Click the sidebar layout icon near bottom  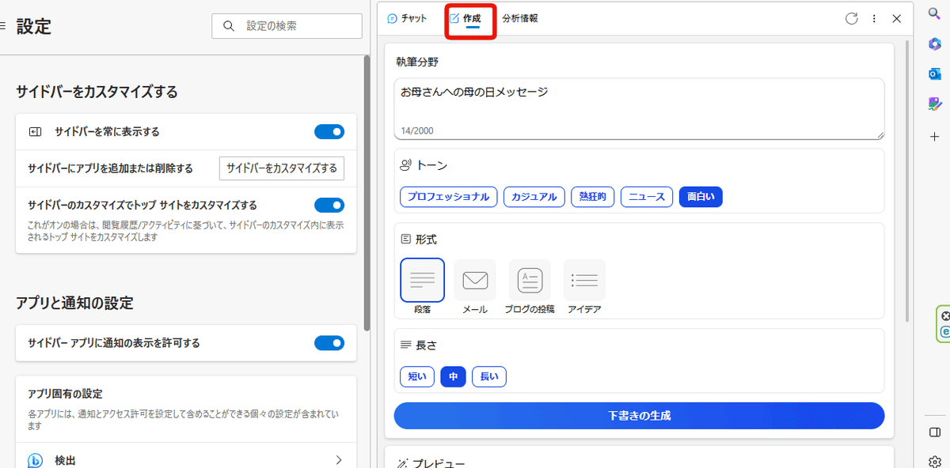(934, 432)
